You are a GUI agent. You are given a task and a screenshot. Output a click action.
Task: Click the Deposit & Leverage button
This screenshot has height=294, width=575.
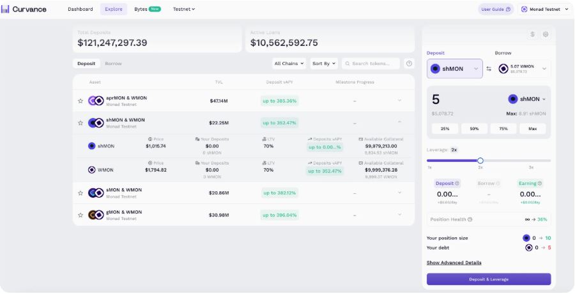tap(489, 279)
